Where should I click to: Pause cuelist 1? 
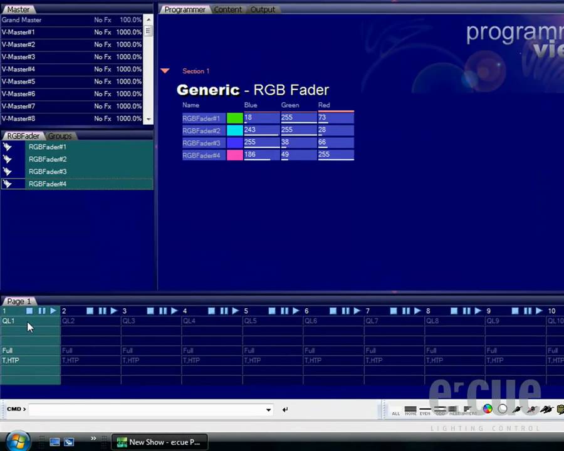42,311
